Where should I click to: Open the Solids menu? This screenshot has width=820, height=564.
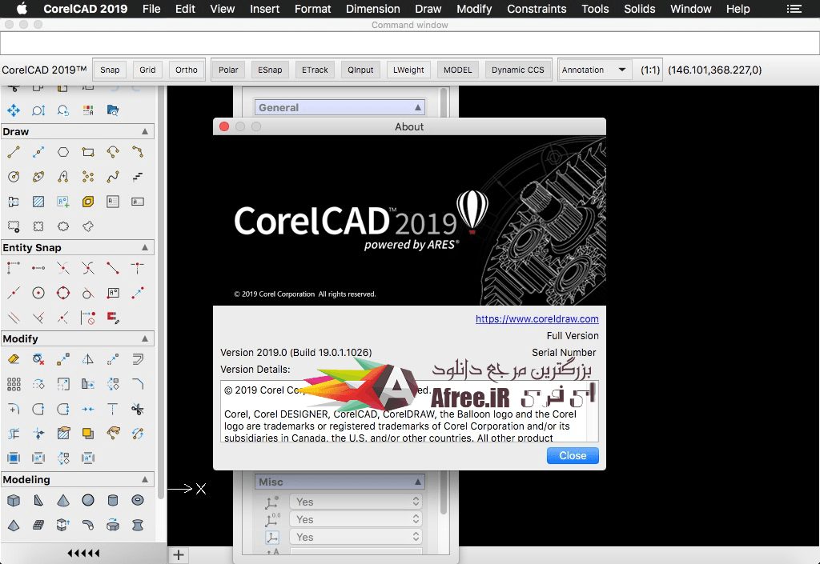click(x=639, y=9)
